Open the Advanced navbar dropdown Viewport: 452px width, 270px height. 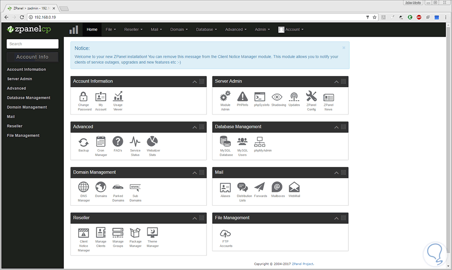pos(236,29)
